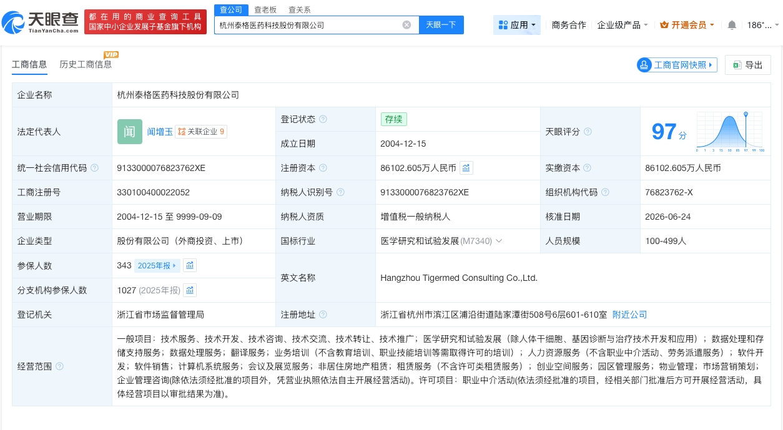Click the VIP badge on 历史工商信息

(x=111, y=55)
